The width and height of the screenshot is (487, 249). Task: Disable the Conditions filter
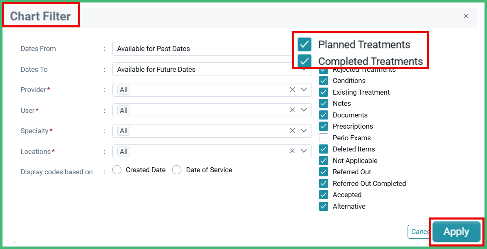click(324, 81)
